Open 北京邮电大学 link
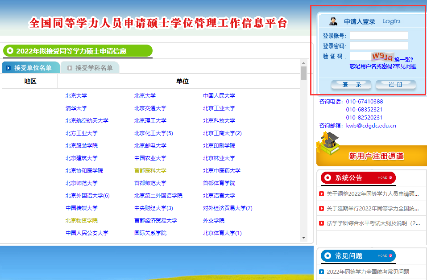 (x=150, y=146)
